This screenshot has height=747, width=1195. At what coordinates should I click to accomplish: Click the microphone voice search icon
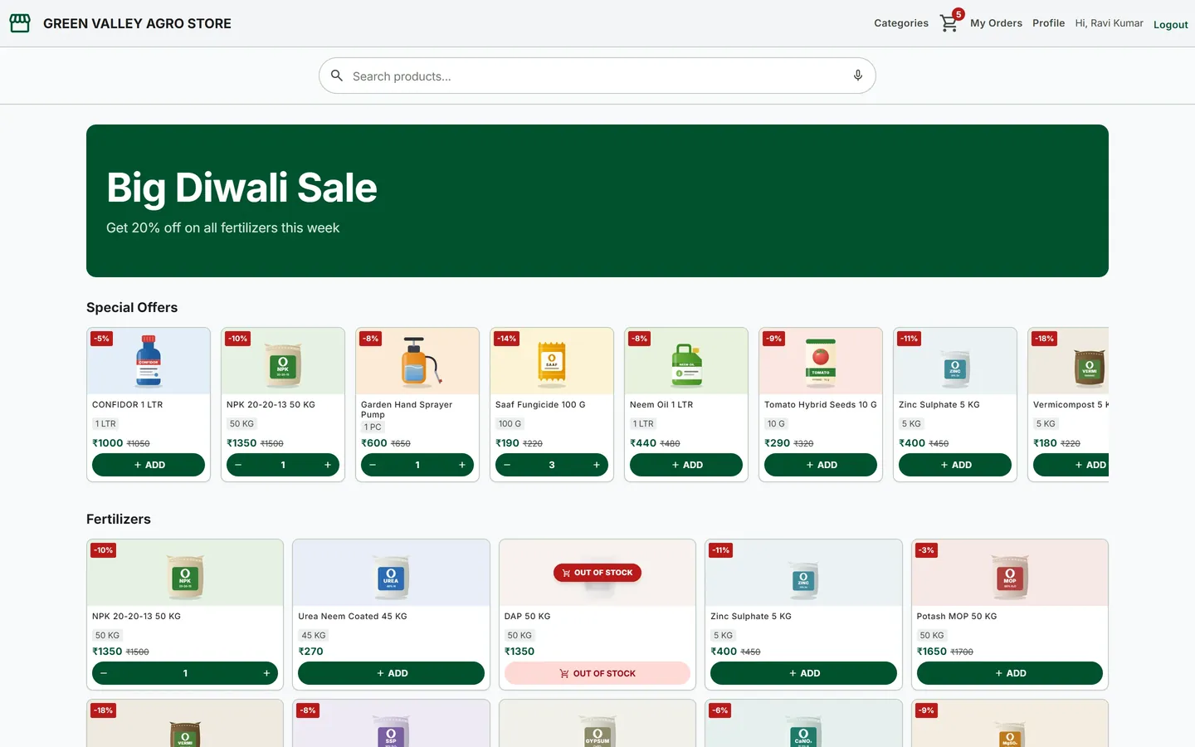tap(858, 76)
